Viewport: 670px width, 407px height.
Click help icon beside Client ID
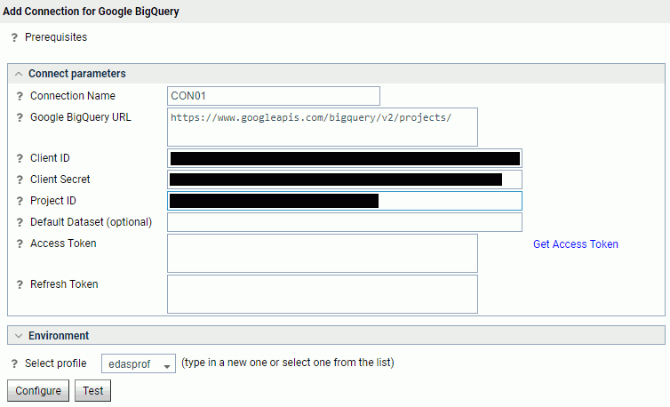click(20, 158)
